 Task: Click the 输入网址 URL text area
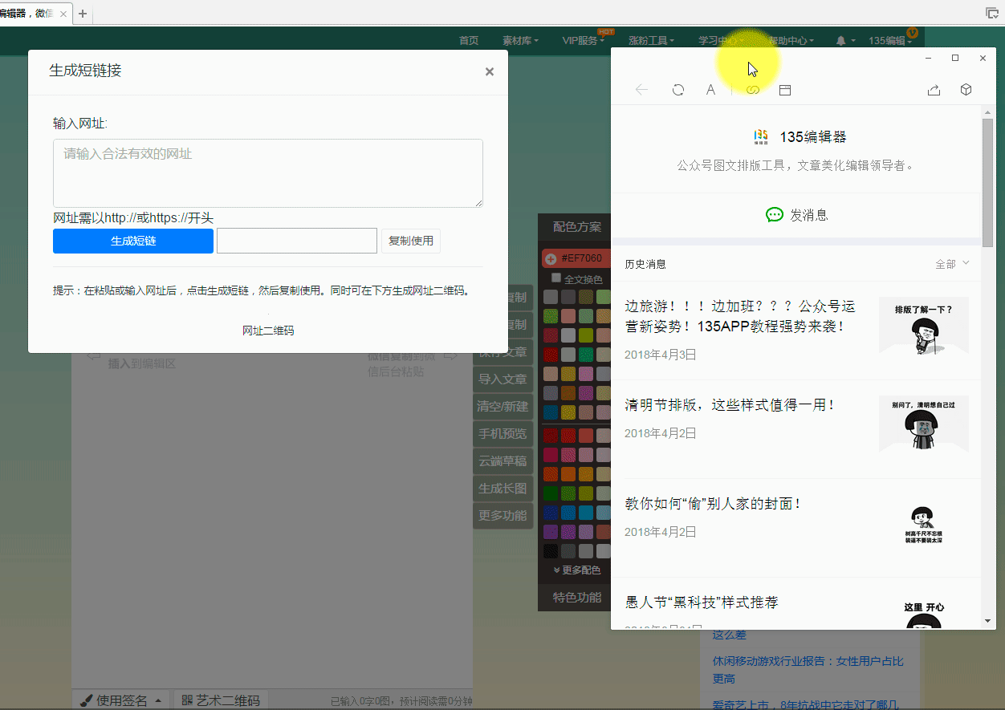(x=267, y=173)
